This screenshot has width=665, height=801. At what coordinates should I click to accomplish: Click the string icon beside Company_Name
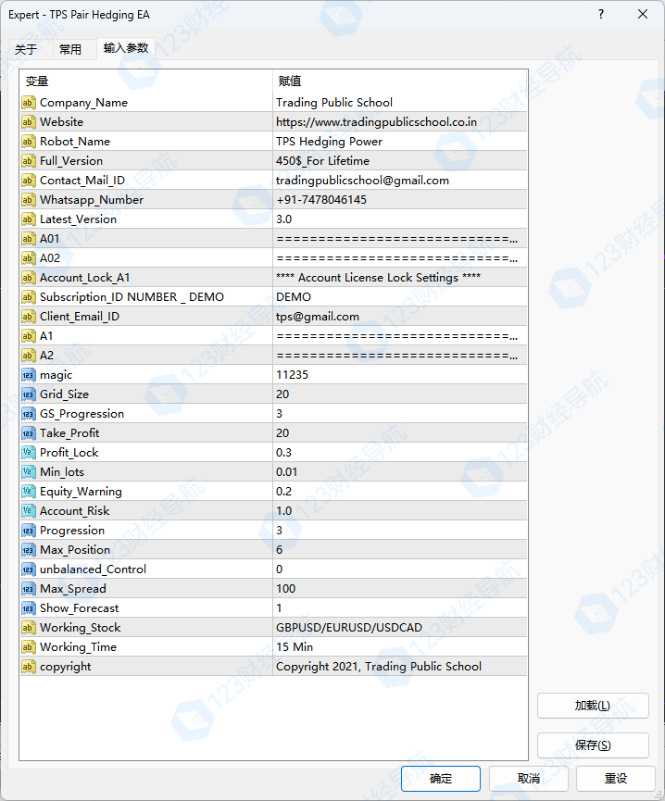pyautogui.click(x=29, y=103)
